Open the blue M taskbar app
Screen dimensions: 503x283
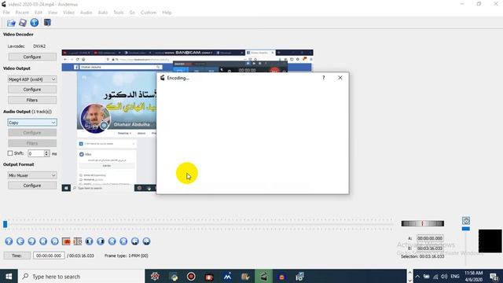(227, 276)
